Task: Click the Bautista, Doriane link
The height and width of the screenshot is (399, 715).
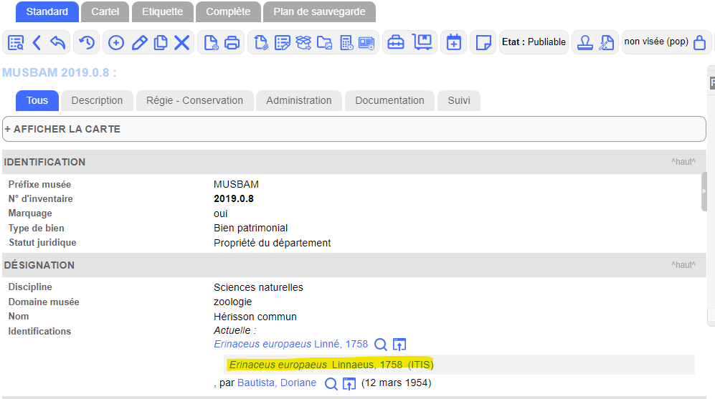Action: point(277,383)
